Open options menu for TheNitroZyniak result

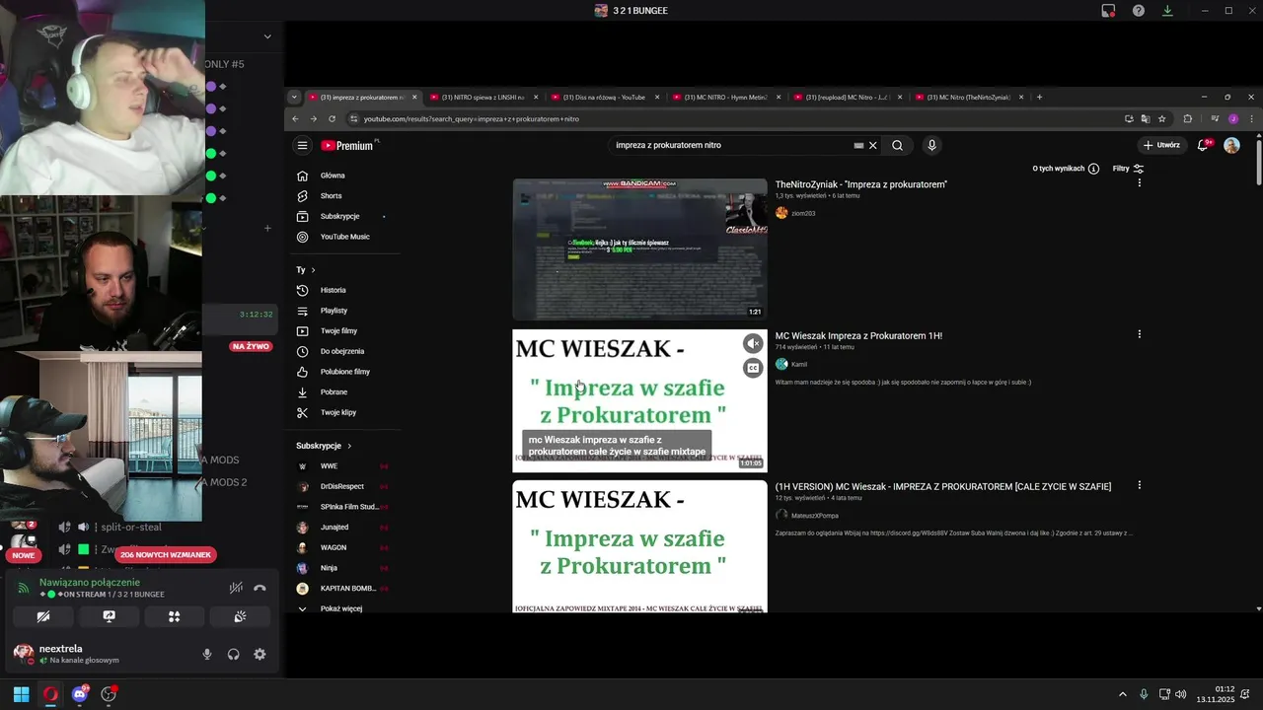pos(1140,183)
